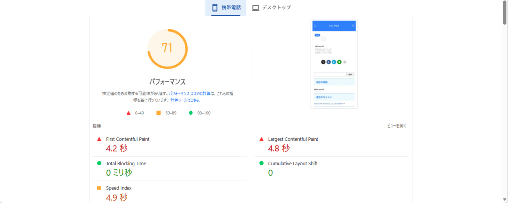
Task: Click the laptop icon in the desktop tab
Action: (255, 8)
